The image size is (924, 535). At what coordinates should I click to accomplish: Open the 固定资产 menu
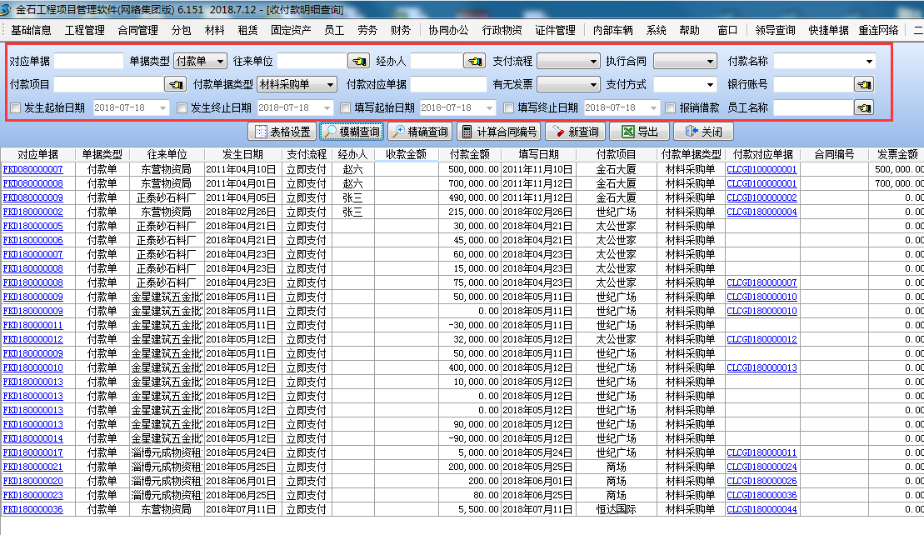(x=291, y=30)
